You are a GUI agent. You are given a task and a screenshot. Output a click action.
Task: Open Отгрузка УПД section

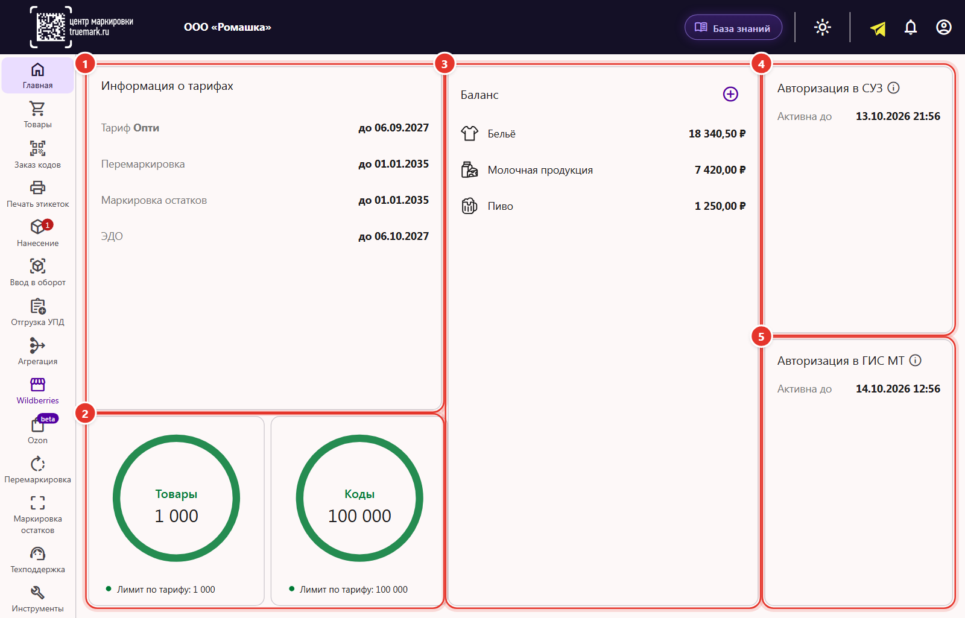37,312
